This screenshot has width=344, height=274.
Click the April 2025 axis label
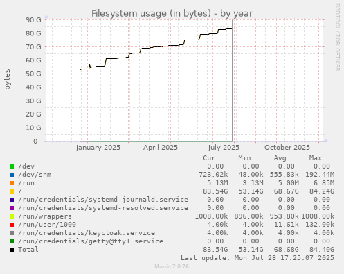[x=161, y=148]
